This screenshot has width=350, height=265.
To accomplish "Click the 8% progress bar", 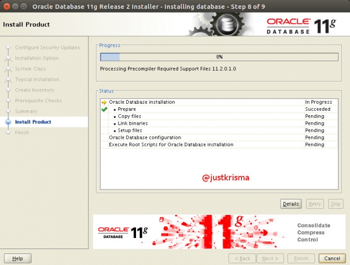I will click(219, 57).
